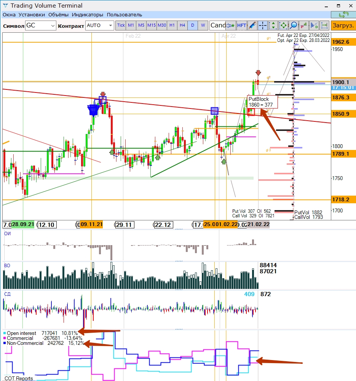Image resolution: width=356 pixels, height=381 pixels.
Task: Click the vertical auto-scale icon
Action: (273, 26)
